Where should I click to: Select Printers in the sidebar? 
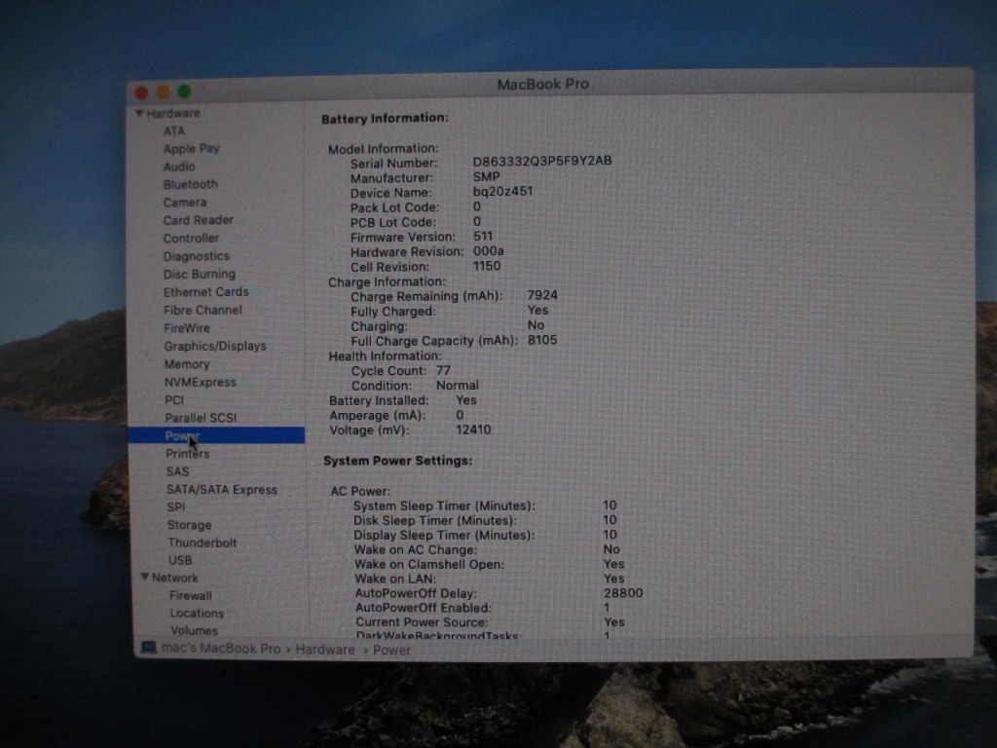pyautogui.click(x=188, y=454)
